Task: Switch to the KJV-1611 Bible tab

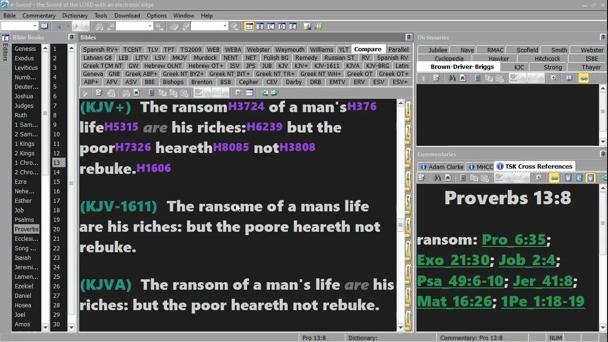Action: point(326,66)
